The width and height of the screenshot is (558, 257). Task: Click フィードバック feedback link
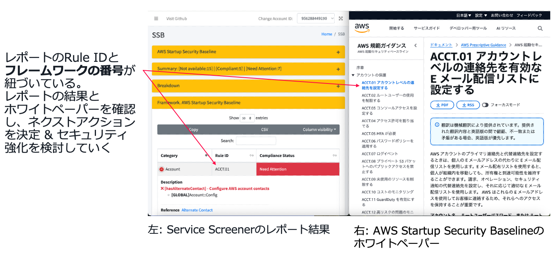click(529, 15)
